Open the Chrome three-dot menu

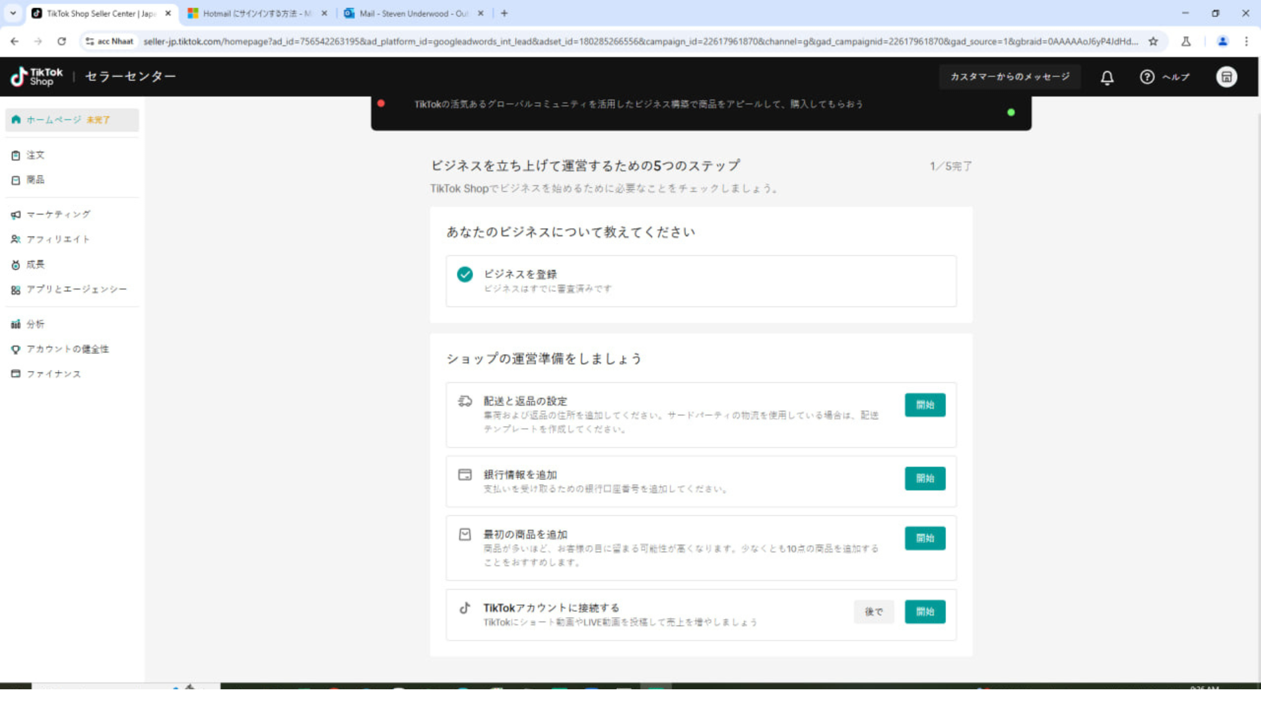point(1247,41)
